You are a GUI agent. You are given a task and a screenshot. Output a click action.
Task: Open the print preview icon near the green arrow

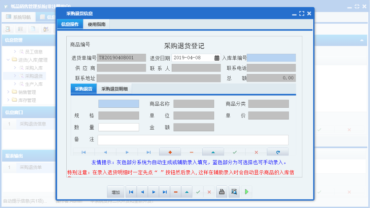234,192
